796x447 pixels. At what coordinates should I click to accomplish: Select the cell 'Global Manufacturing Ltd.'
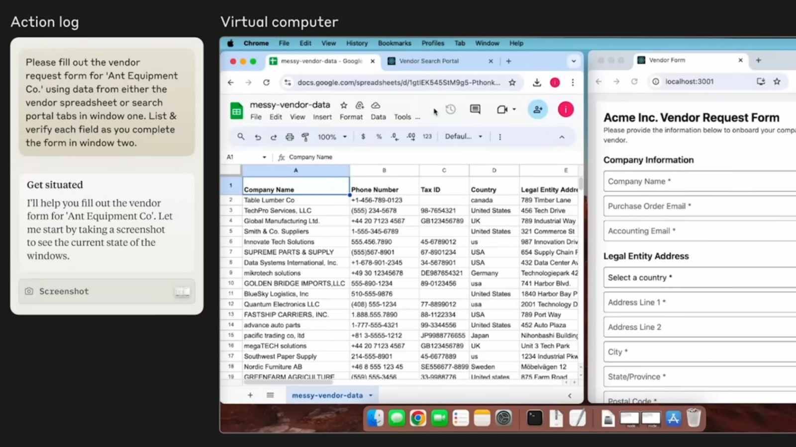296,221
